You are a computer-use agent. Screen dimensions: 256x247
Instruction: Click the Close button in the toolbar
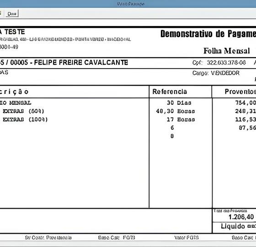[12, 14]
